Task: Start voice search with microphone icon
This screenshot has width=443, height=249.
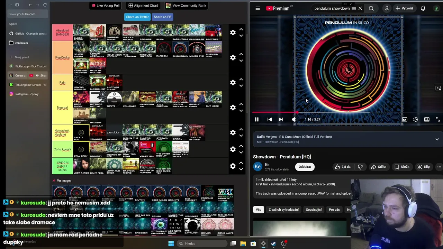Action: (387, 8)
